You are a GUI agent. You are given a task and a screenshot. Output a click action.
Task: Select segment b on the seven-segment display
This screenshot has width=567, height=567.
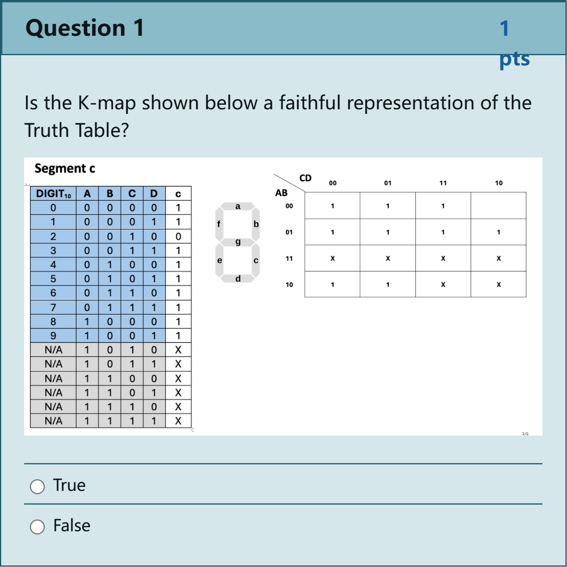pos(256,224)
